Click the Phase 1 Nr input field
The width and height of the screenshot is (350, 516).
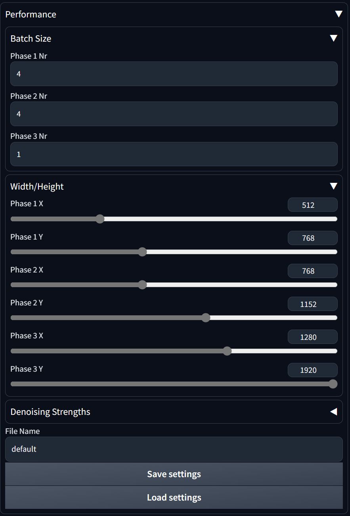[x=174, y=74]
